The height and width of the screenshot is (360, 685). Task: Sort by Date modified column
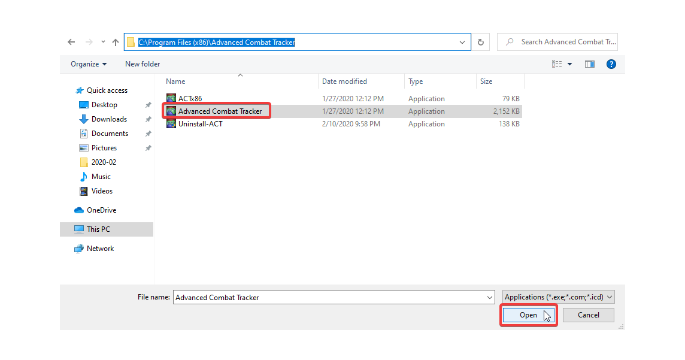pos(344,81)
